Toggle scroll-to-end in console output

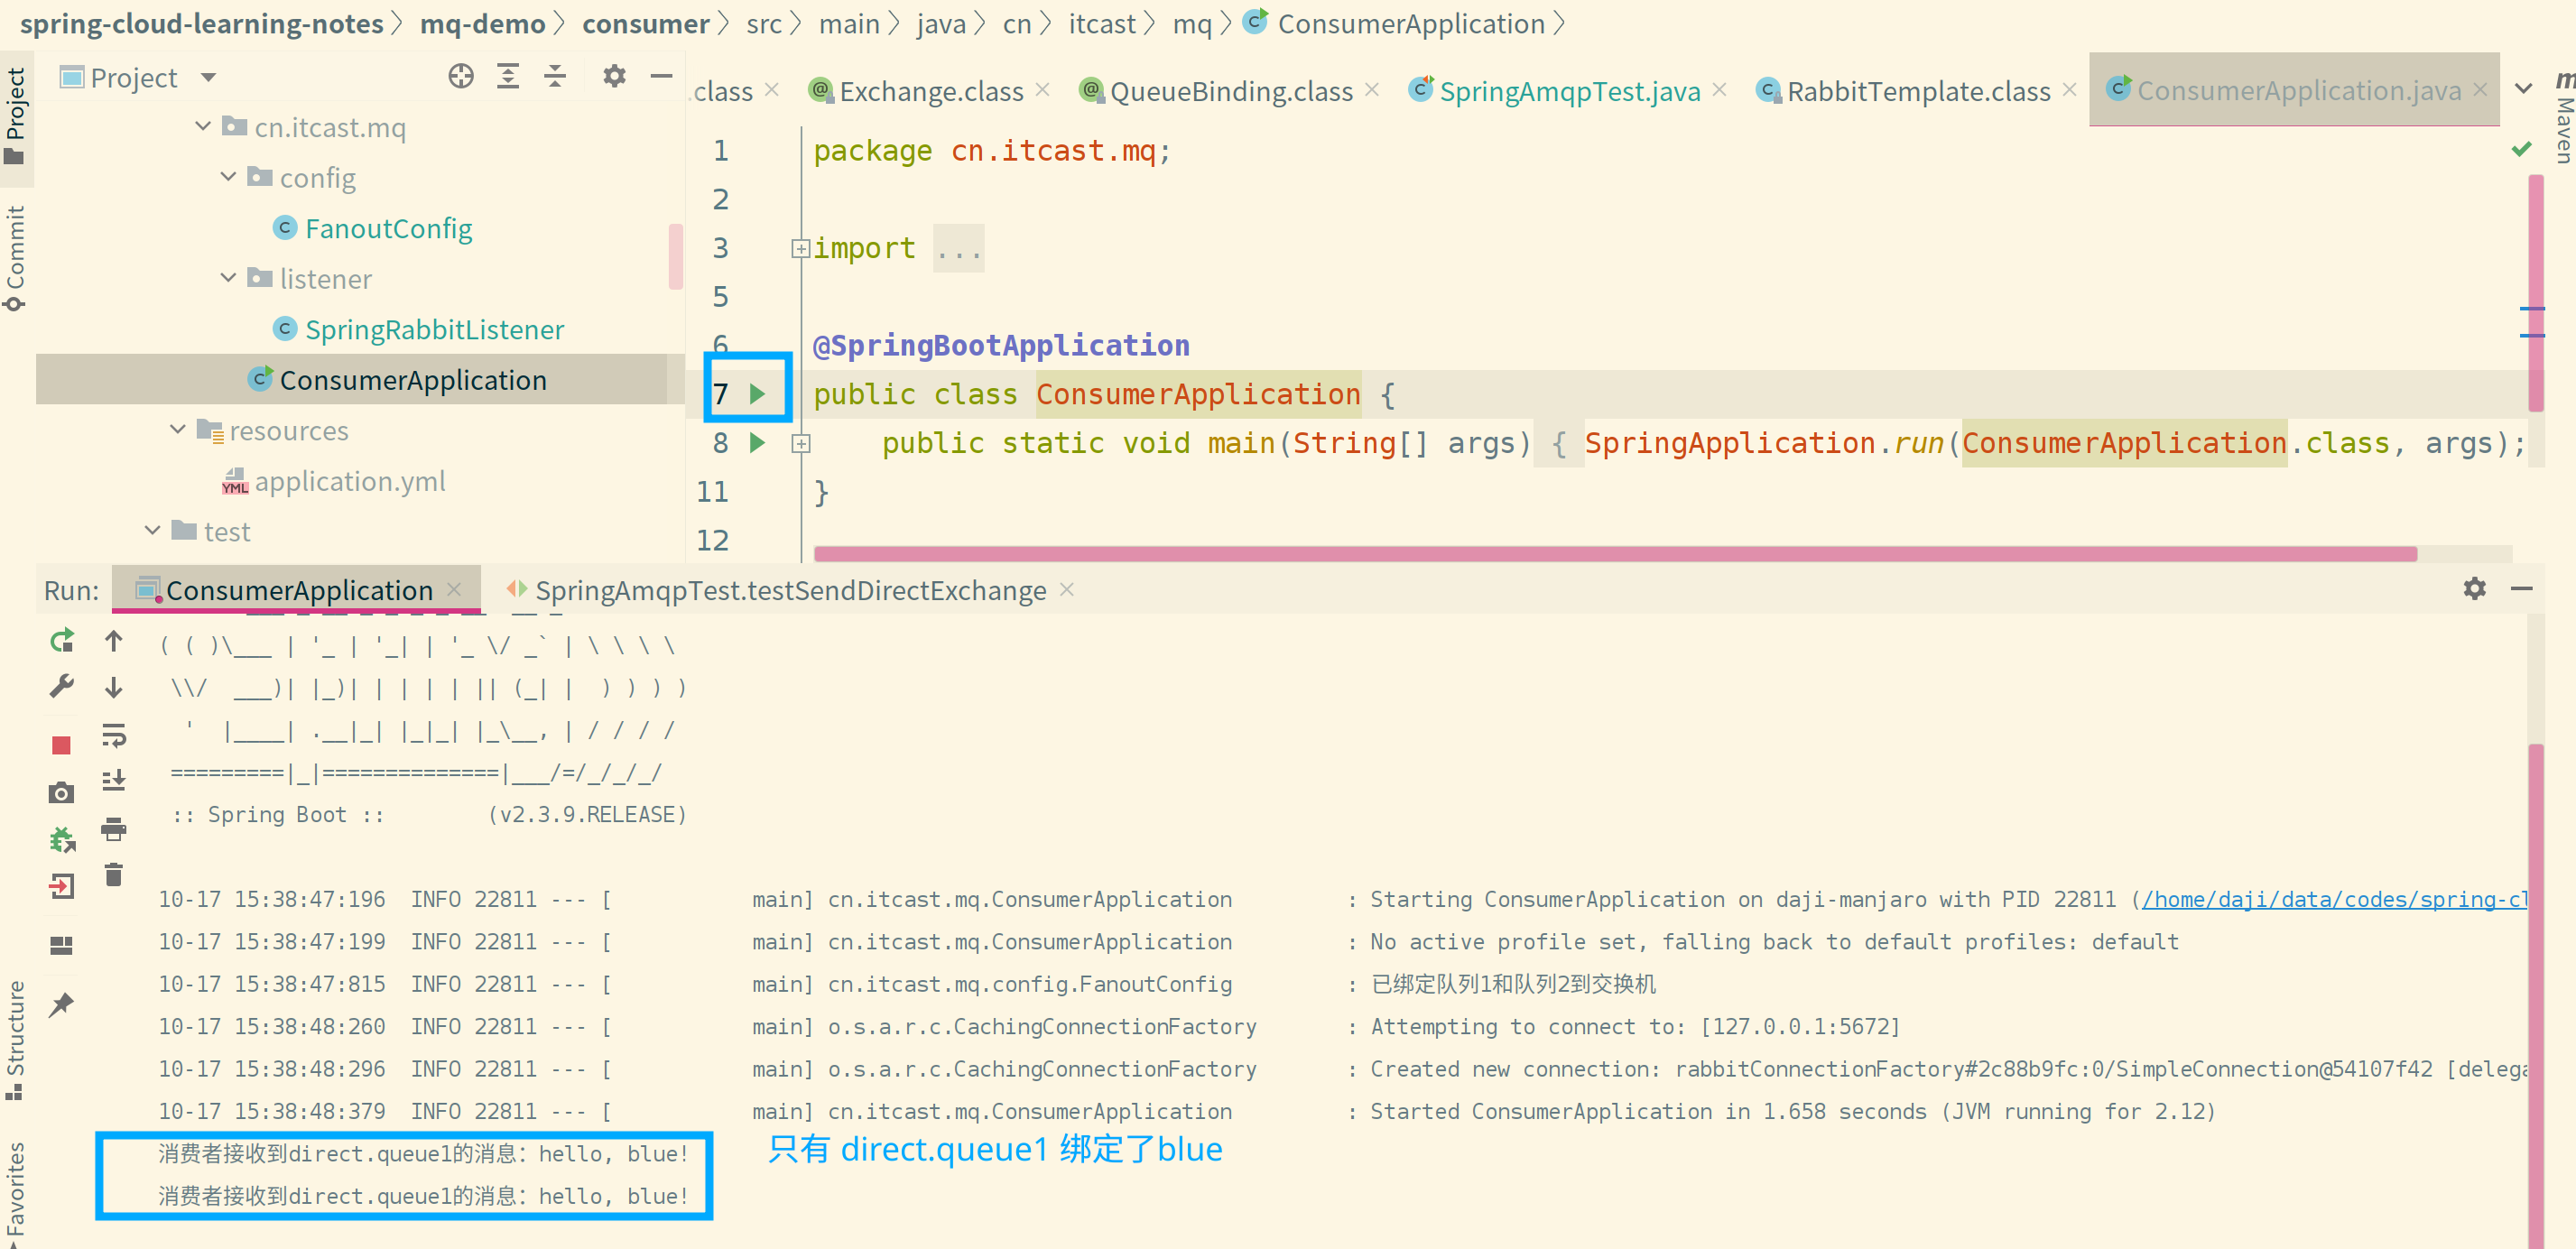click(114, 781)
